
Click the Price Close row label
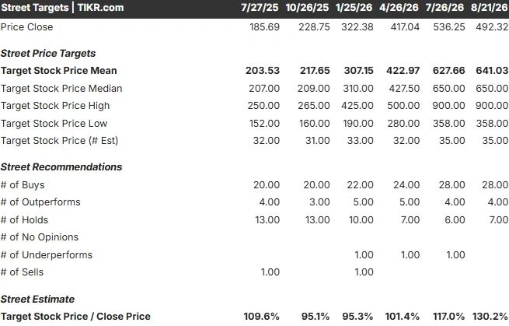[x=26, y=27]
